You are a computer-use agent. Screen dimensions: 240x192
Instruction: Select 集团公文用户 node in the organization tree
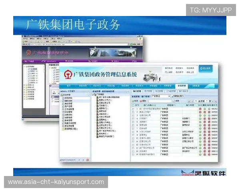104,100
